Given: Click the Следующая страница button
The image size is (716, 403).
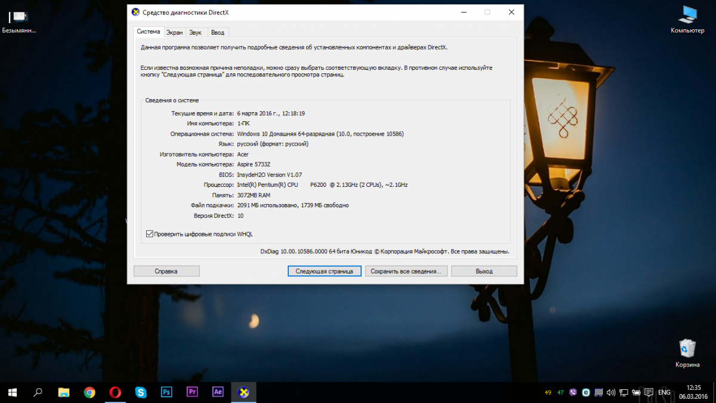Looking at the screenshot, I should [x=324, y=271].
